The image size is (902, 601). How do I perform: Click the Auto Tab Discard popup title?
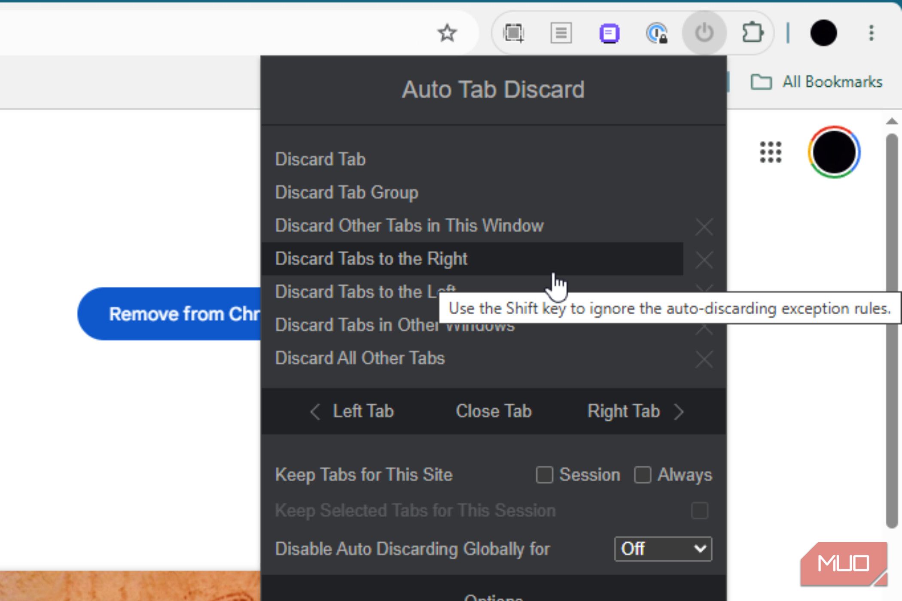(493, 89)
